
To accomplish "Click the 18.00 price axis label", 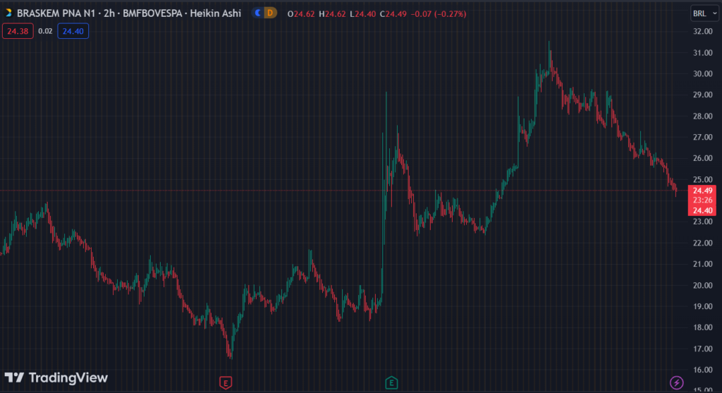I will click(703, 327).
